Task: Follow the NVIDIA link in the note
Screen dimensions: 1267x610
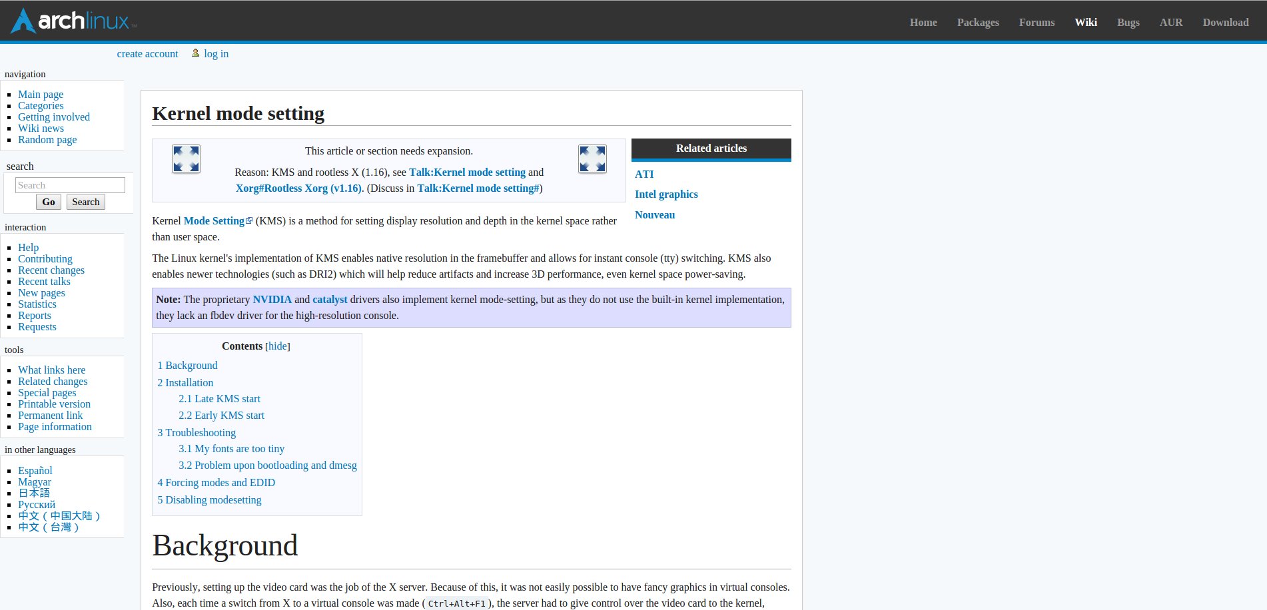Action: click(x=272, y=299)
